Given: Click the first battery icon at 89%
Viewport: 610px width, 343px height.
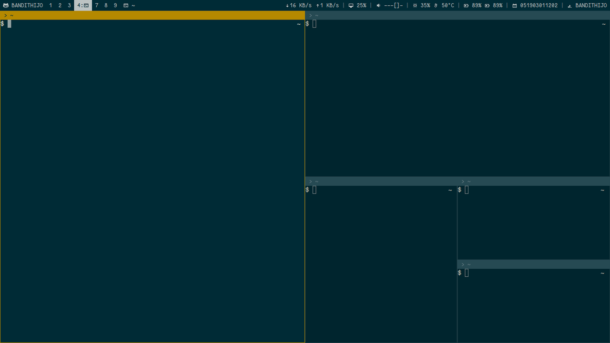Looking at the screenshot, I should (466, 6).
